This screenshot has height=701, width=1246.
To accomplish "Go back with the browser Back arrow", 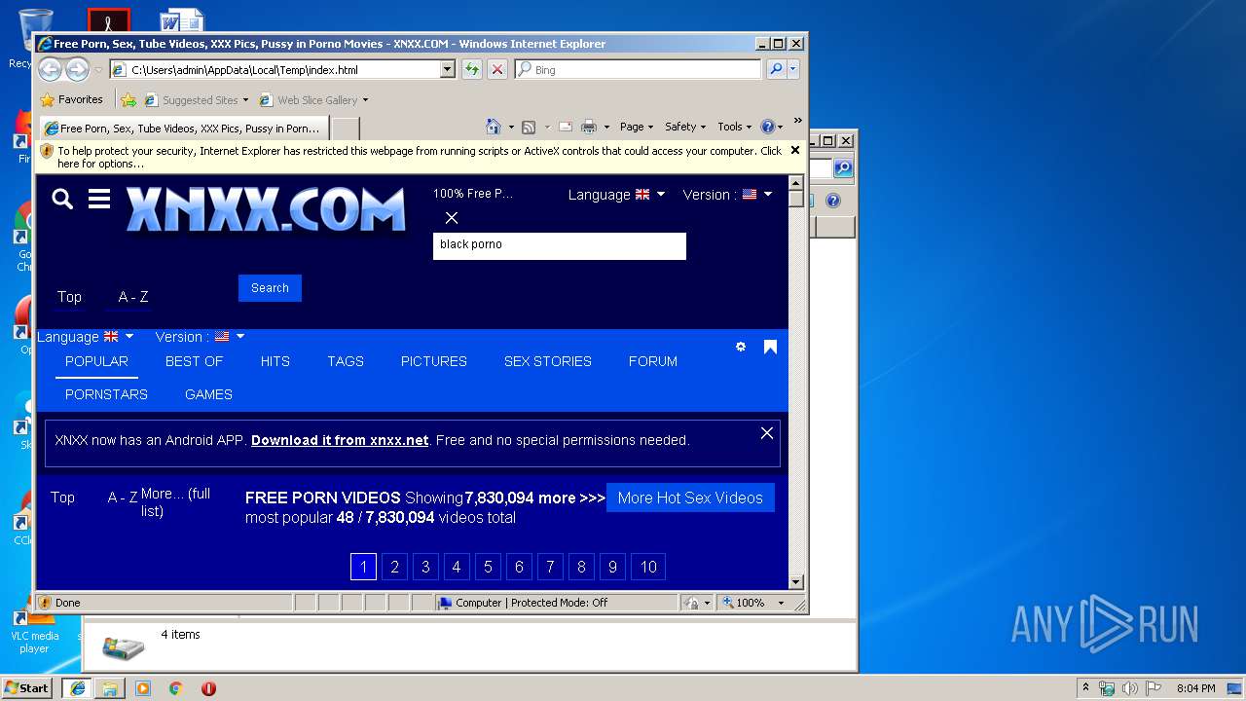I will click(x=51, y=69).
